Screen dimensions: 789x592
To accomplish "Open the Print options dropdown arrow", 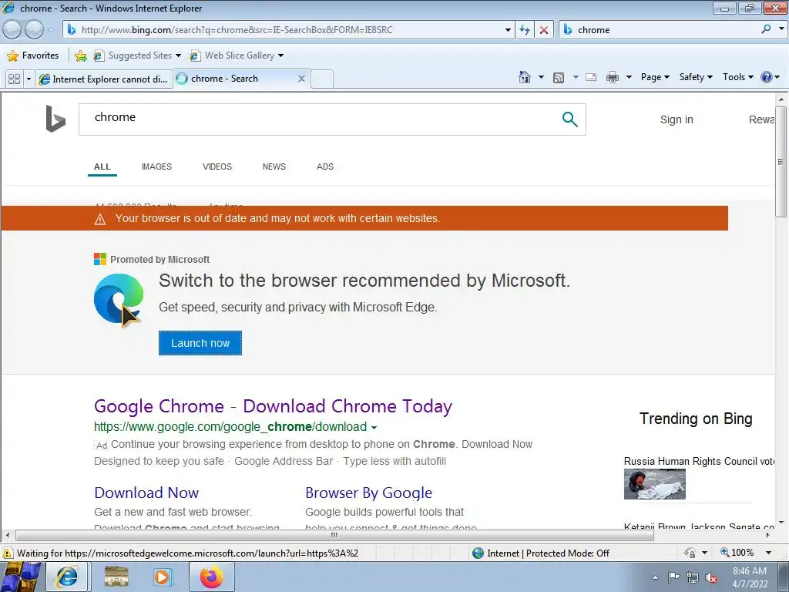I will click(x=629, y=77).
